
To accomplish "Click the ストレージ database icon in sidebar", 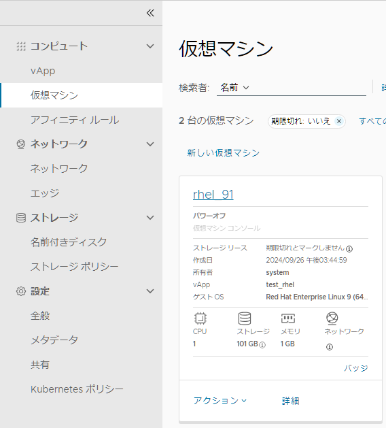I will tap(21, 218).
